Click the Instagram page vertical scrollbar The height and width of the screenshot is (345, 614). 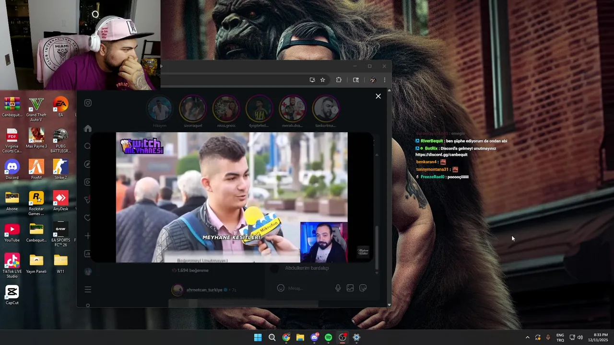pos(389,197)
